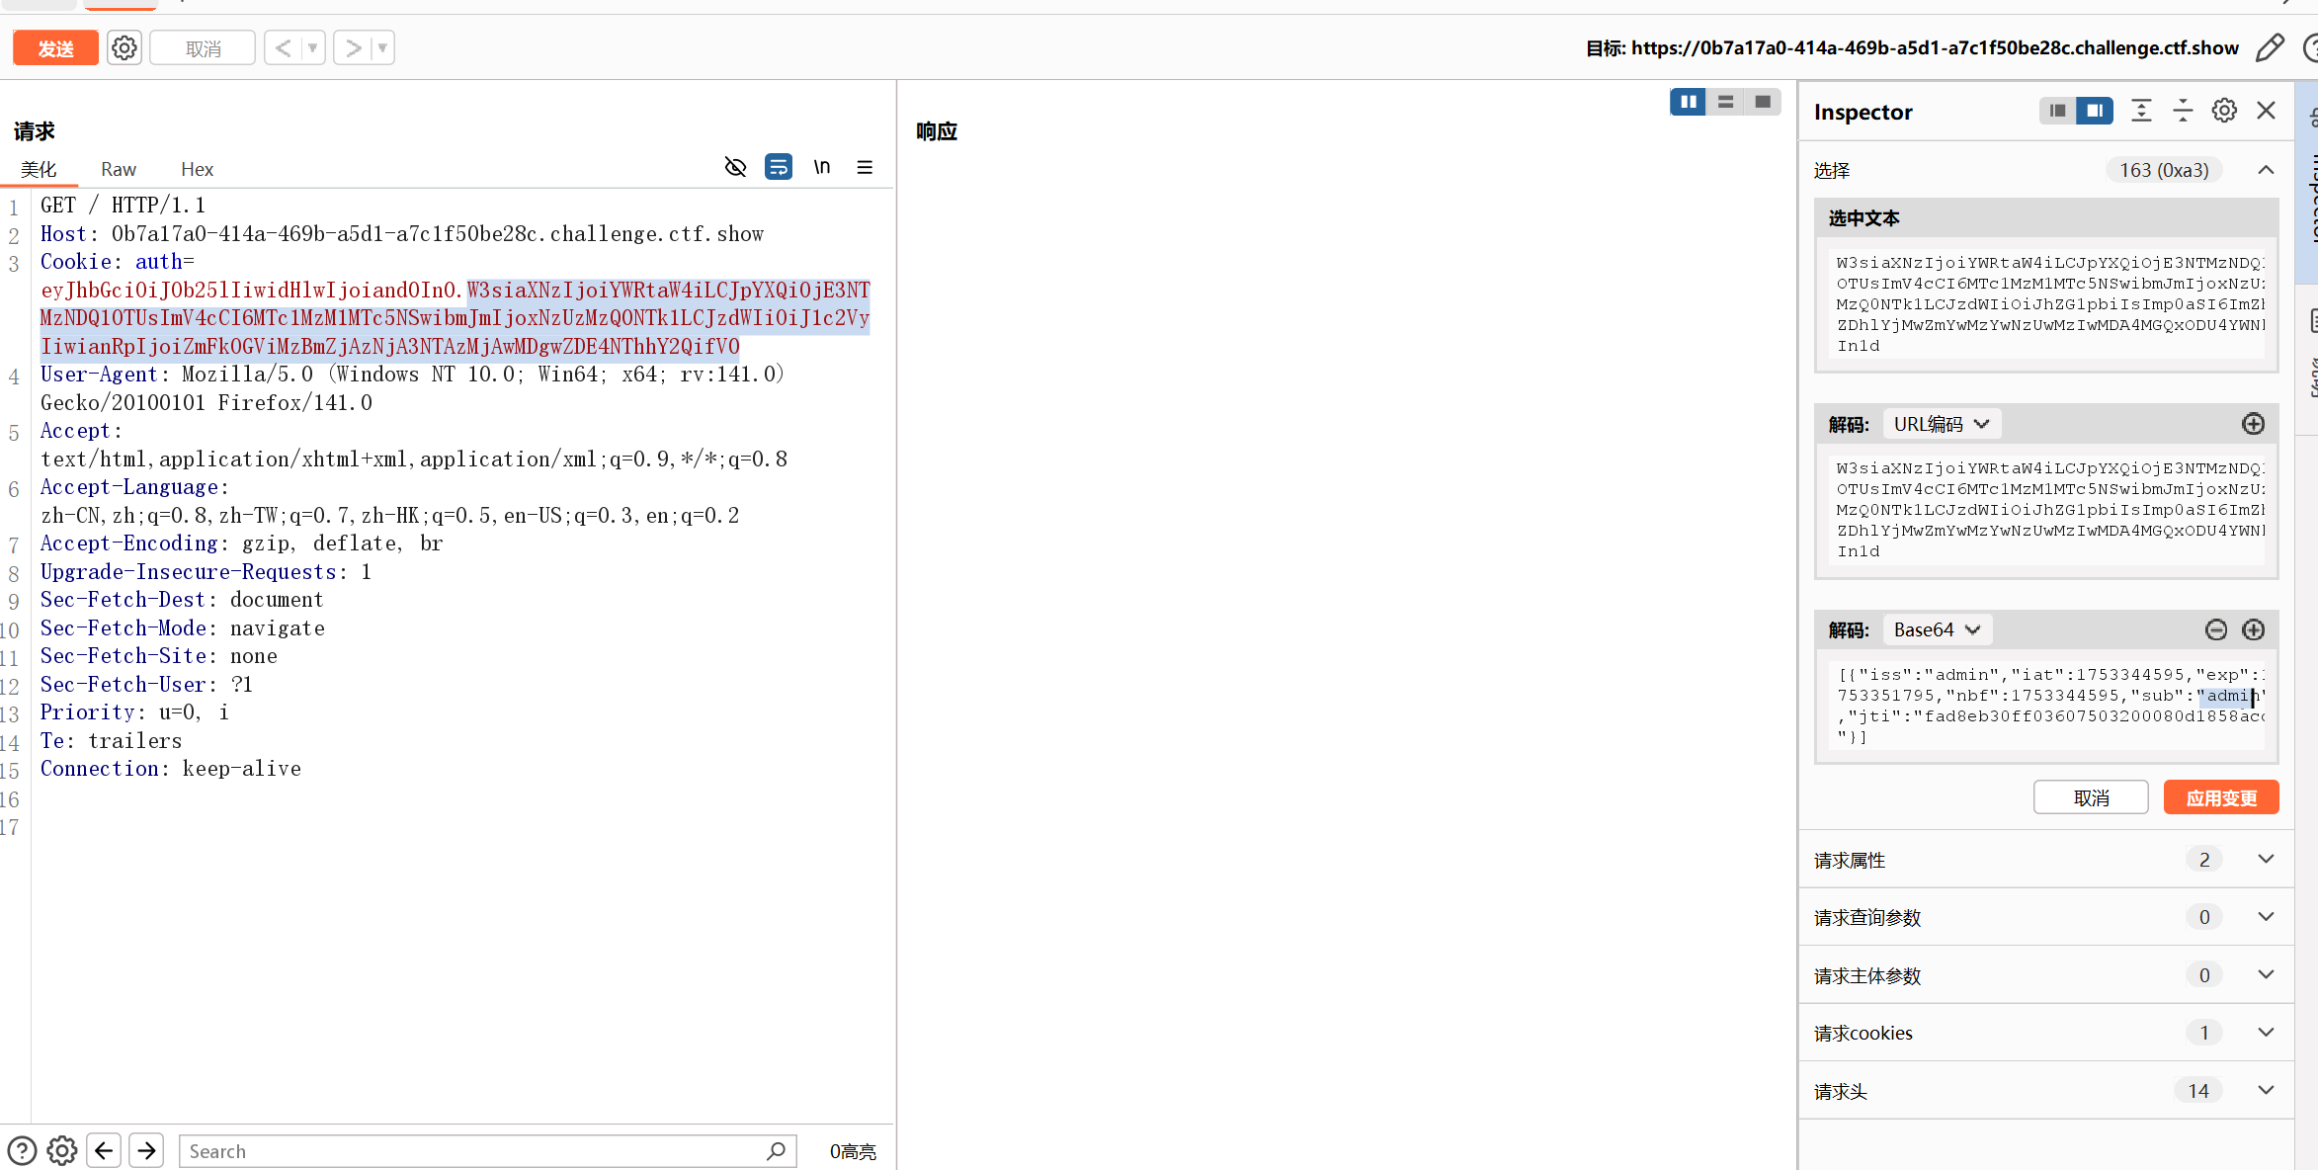
Task: Open the Inspector settings gear
Action: 2224,111
